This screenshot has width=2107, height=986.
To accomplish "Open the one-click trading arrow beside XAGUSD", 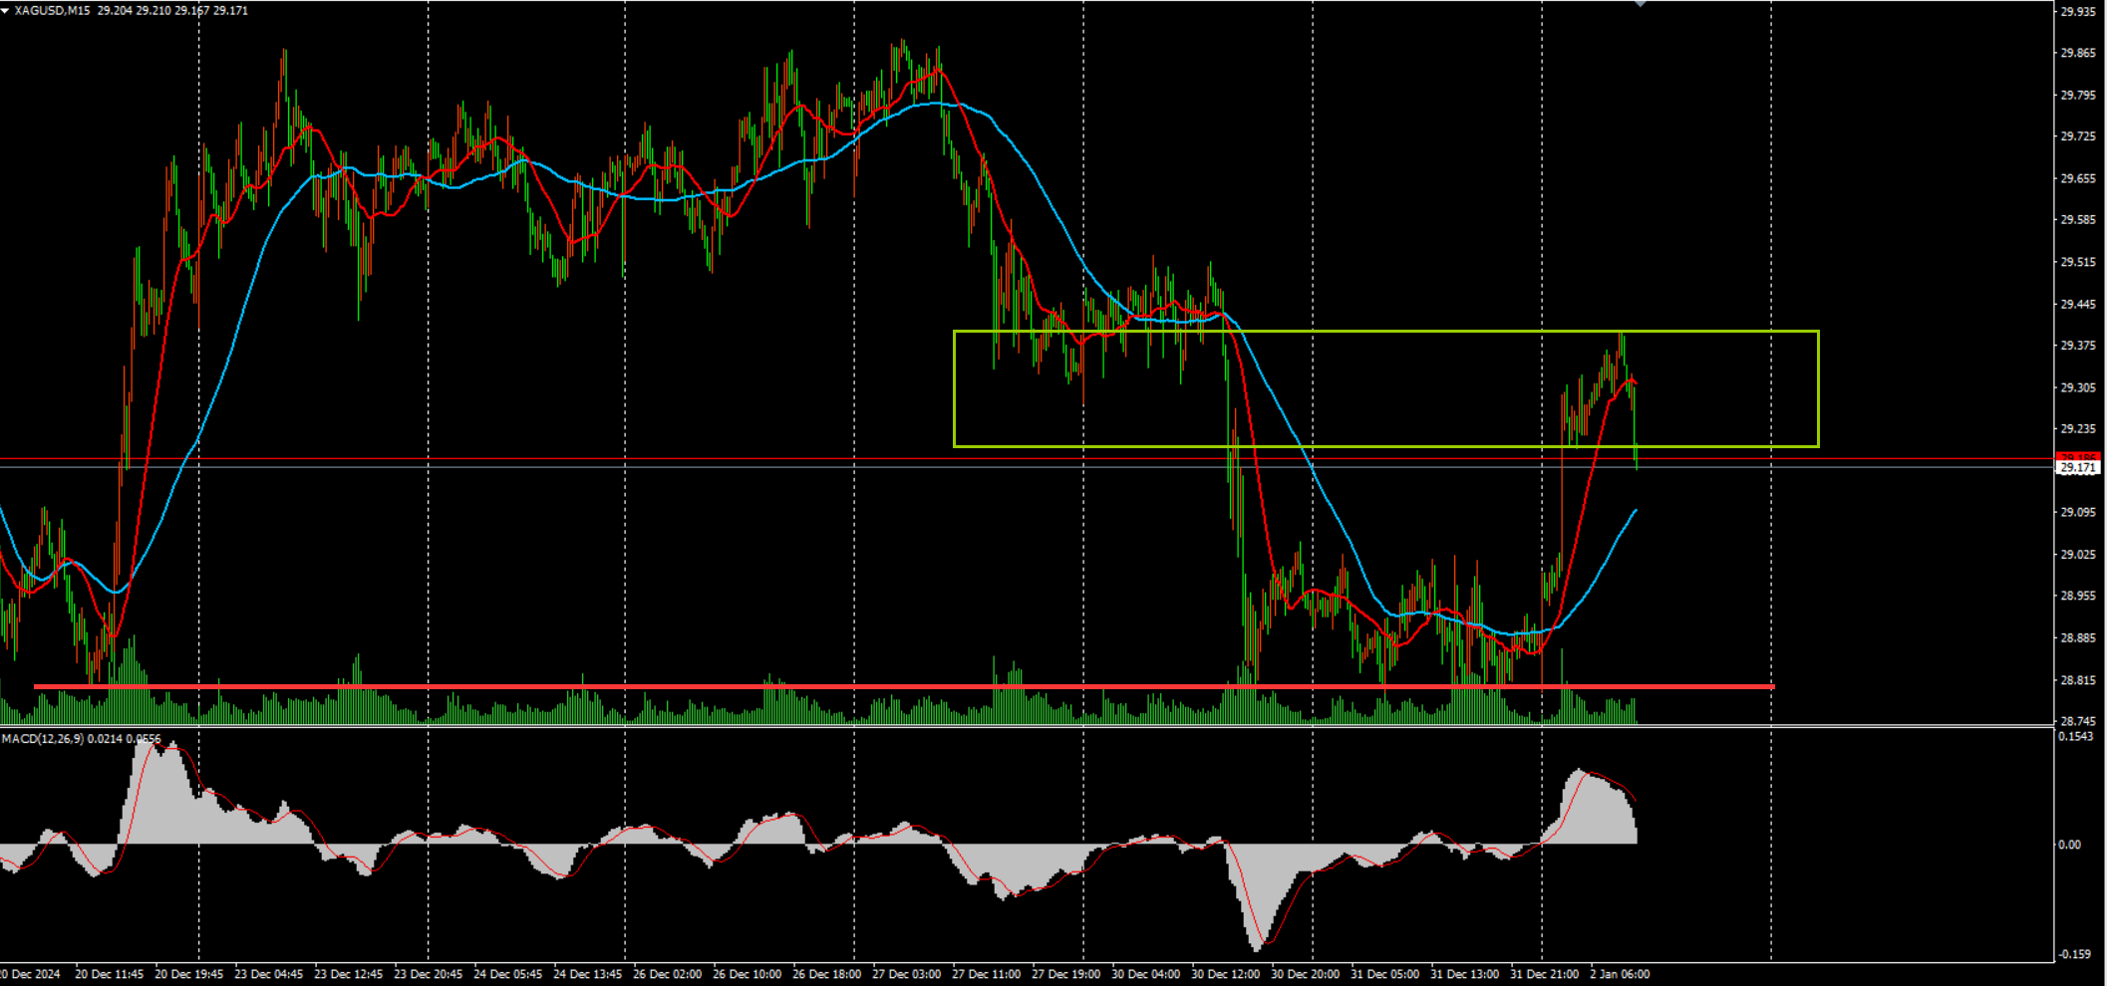I will point(5,10).
